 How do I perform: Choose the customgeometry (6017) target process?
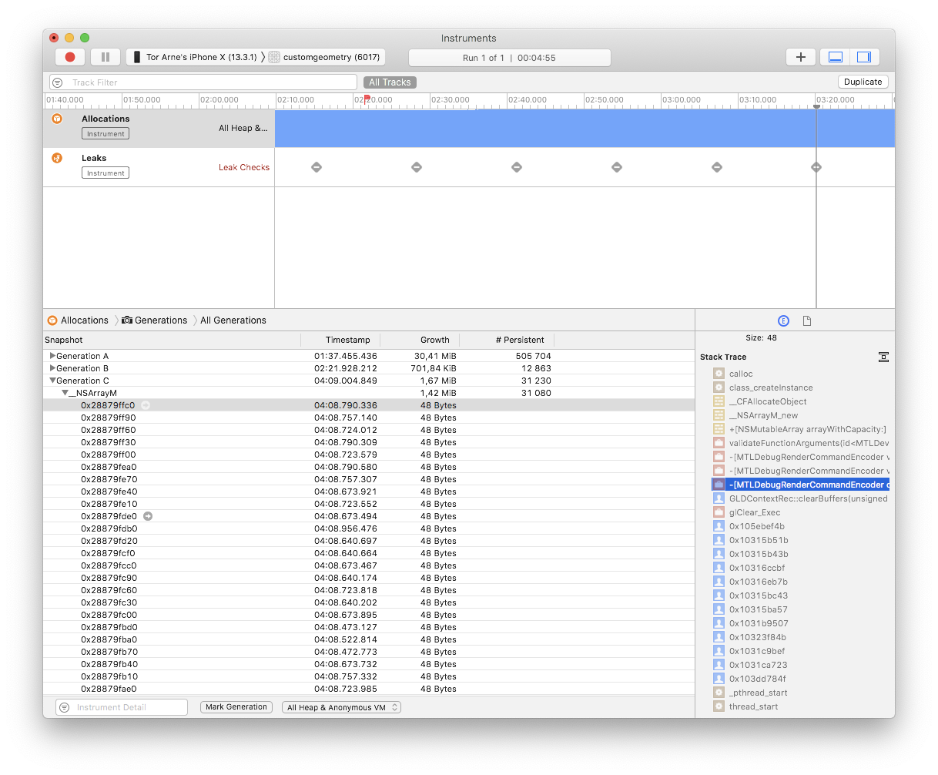325,57
